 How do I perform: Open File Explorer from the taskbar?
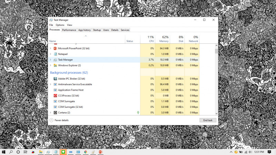point(41,152)
